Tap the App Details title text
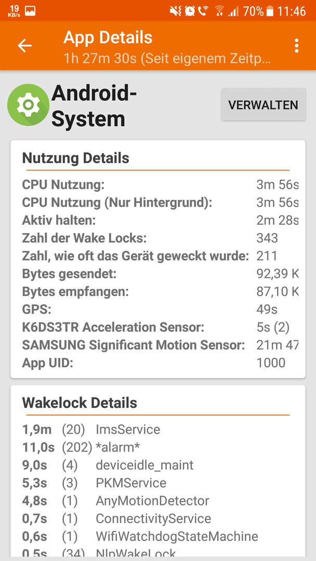316x561 pixels. [108, 37]
